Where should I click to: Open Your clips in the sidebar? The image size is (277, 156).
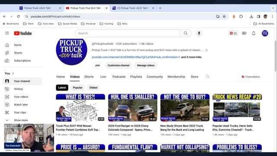point(23,112)
